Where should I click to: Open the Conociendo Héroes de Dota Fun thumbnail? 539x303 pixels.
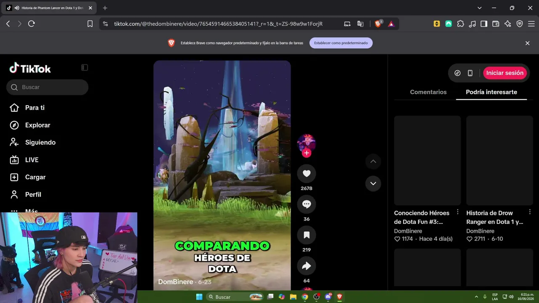point(427,160)
